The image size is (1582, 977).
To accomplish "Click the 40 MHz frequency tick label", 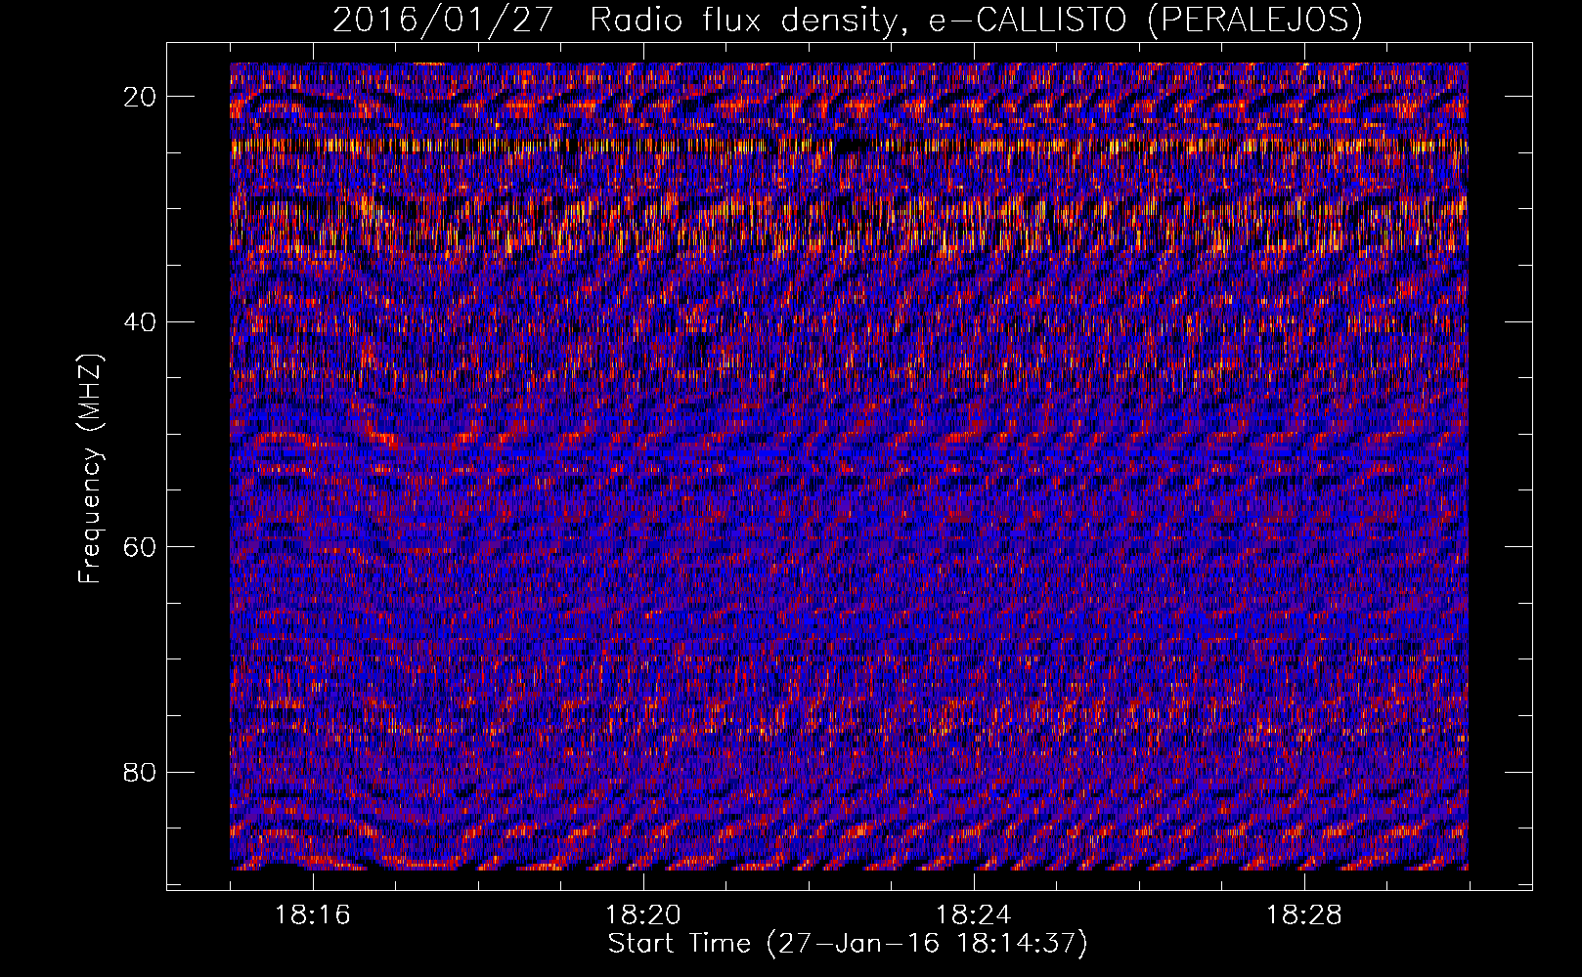I will (140, 321).
